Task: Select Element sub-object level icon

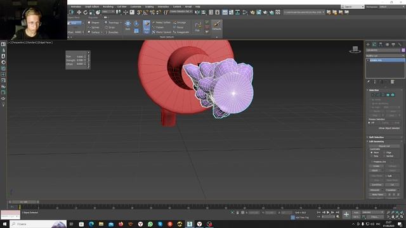Action: 393,95
